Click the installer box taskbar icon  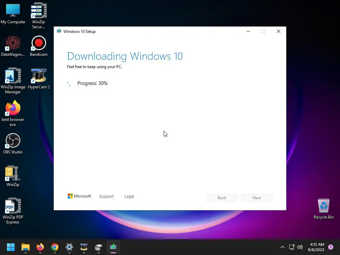click(x=98, y=247)
